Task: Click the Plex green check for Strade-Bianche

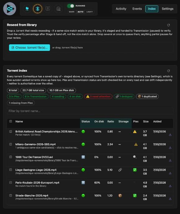Action: [135, 195]
